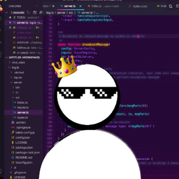Click server.ts in the breadcrumb path
Image resolution: width=179 pixels, height=179 pixels.
point(87,13)
